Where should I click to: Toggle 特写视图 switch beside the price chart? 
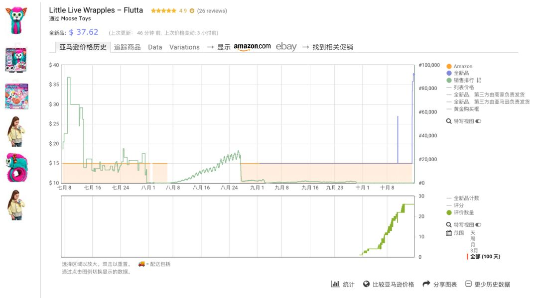click(x=478, y=121)
